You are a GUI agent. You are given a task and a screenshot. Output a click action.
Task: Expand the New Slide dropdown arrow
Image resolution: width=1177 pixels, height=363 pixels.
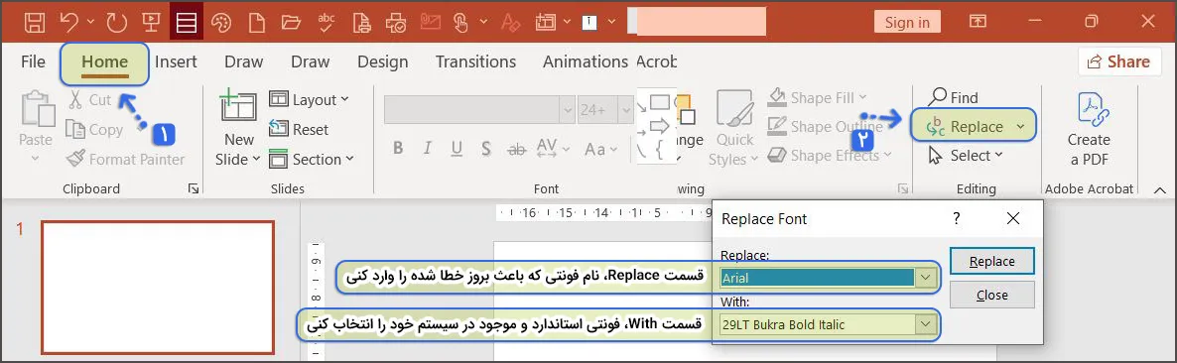(x=256, y=160)
